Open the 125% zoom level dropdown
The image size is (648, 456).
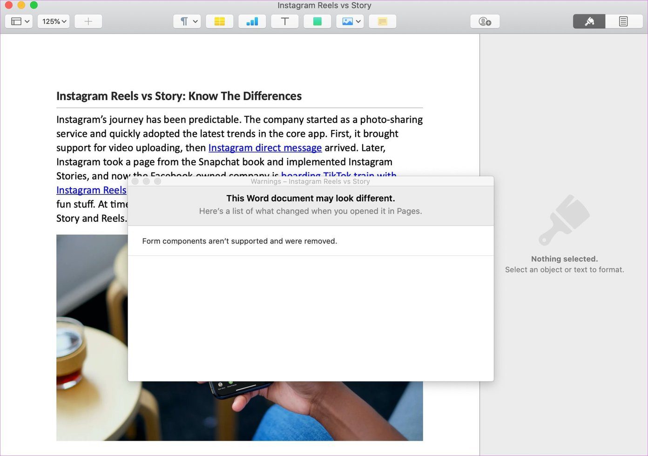point(54,21)
